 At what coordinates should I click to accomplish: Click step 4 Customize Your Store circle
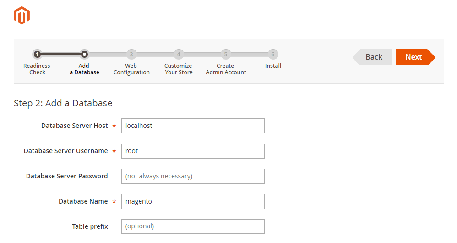pyautogui.click(x=179, y=54)
